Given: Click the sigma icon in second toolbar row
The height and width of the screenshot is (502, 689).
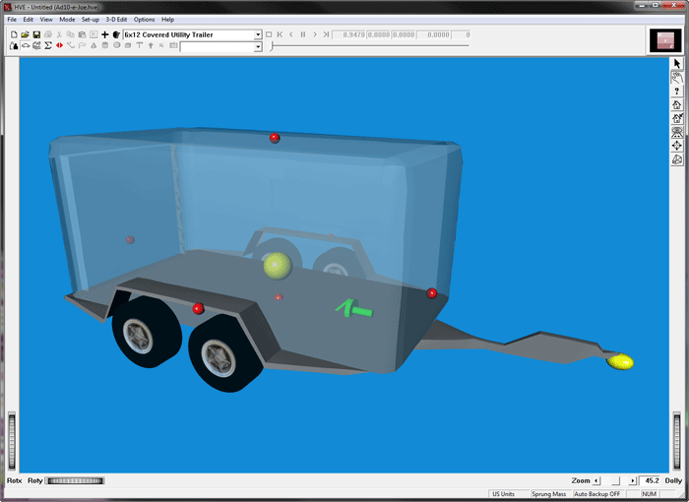Looking at the screenshot, I should [x=48, y=46].
